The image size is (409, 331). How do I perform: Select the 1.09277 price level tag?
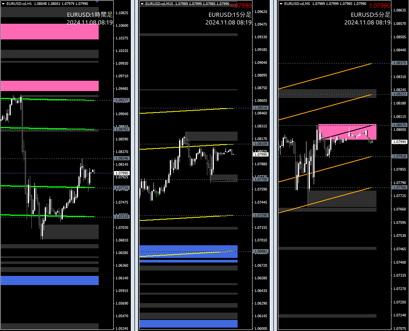(122, 100)
